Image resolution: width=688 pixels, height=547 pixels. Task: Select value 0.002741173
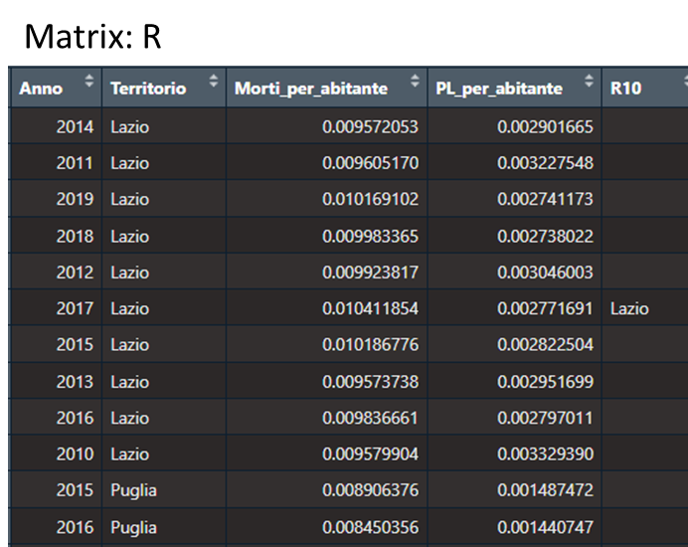tap(546, 199)
